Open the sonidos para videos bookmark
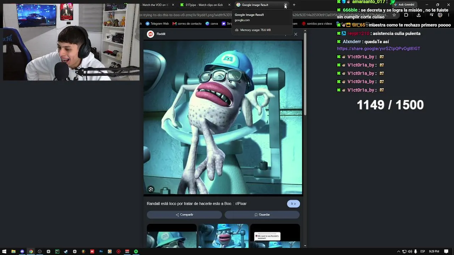454x255 pixels. (317, 24)
